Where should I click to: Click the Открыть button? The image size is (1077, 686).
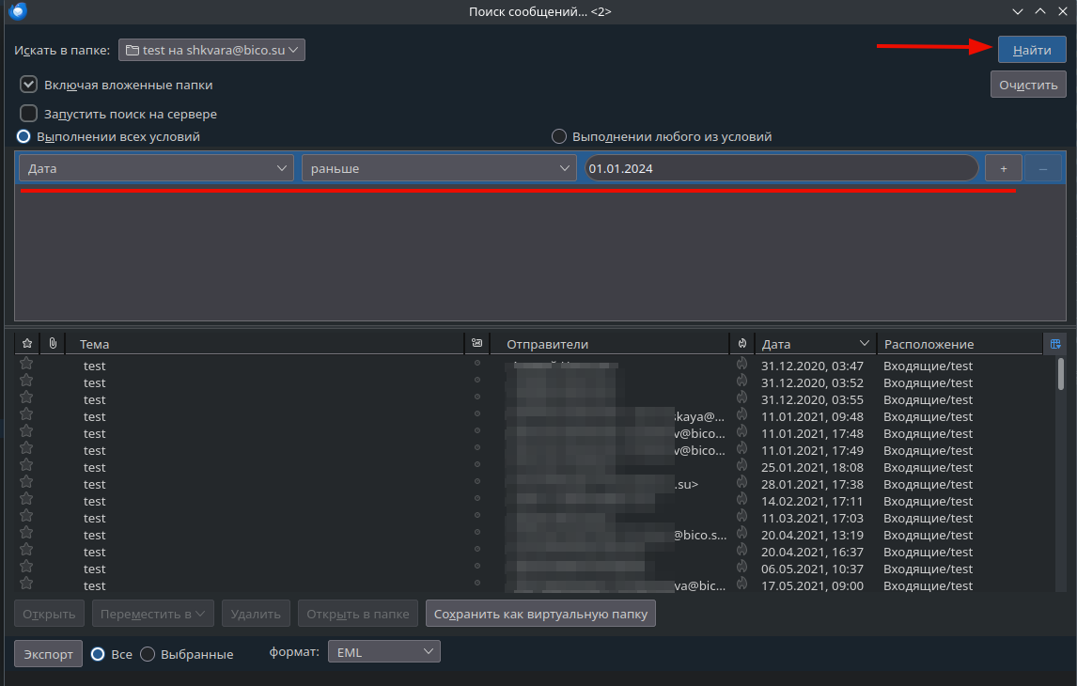(x=49, y=614)
